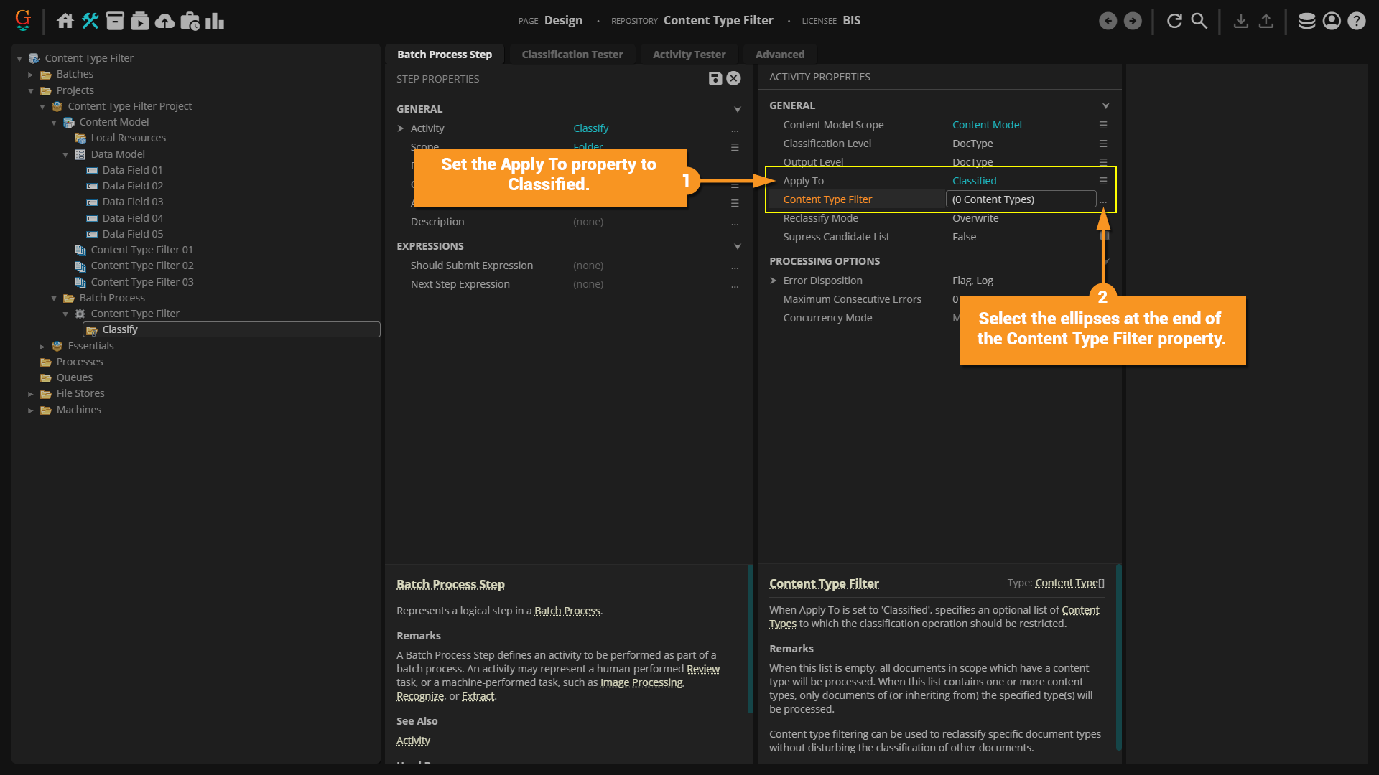Image resolution: width=1379 pixels, height=775 pixels.
Task: Open the Advanced tab
Action: (x=780, y=55)
